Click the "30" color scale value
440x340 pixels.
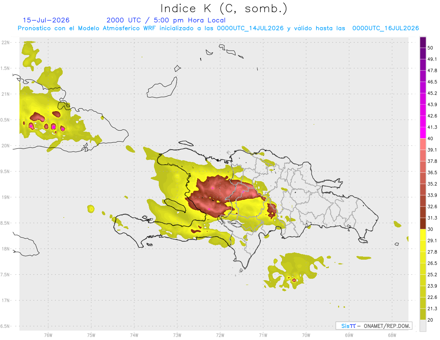(430, 230)
